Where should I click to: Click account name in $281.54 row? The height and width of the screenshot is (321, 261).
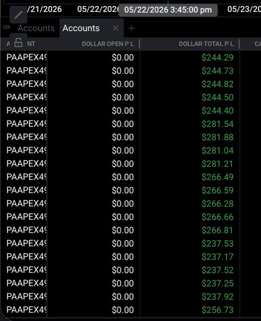tap(27, 124)
